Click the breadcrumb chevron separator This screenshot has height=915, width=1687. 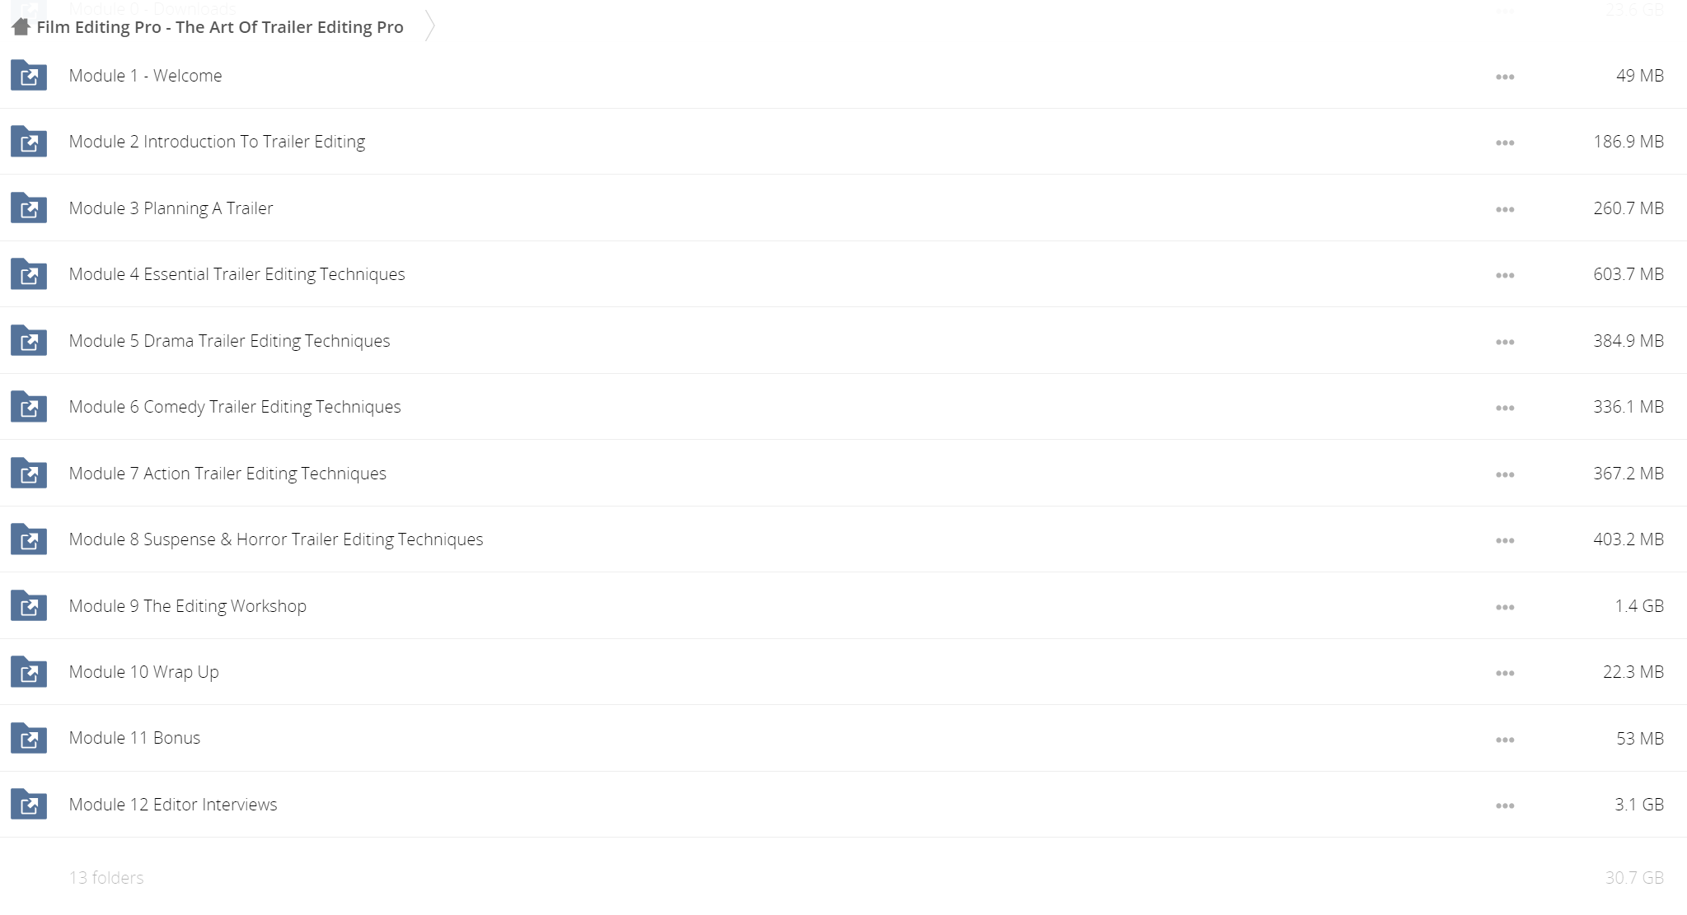pyautogui.click(x=429, y=26)
